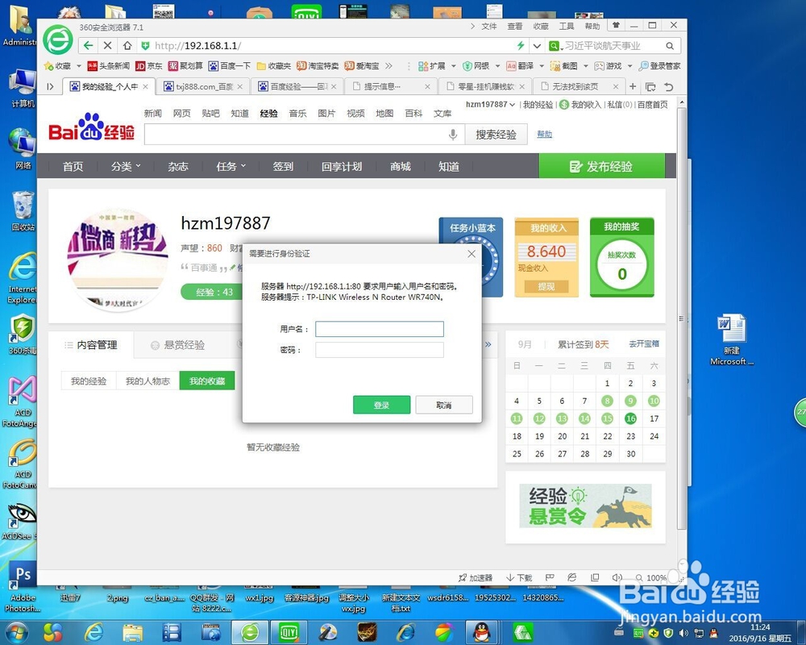The image size is (806, 645).
Task: Toggle the speaker icon in browser status bar
Action: click(x=617, y=576)
